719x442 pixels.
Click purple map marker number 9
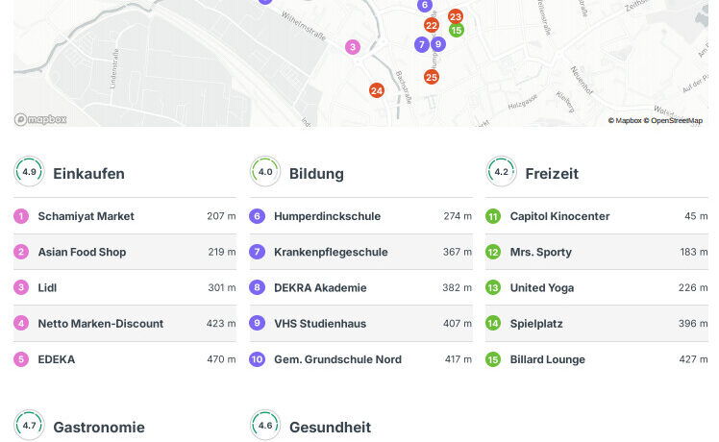[x=438, y=44]
